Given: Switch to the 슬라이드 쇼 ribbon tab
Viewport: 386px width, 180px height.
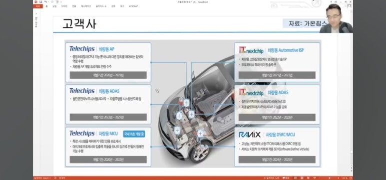Looking at the screenshot, I should pos(101,6).
